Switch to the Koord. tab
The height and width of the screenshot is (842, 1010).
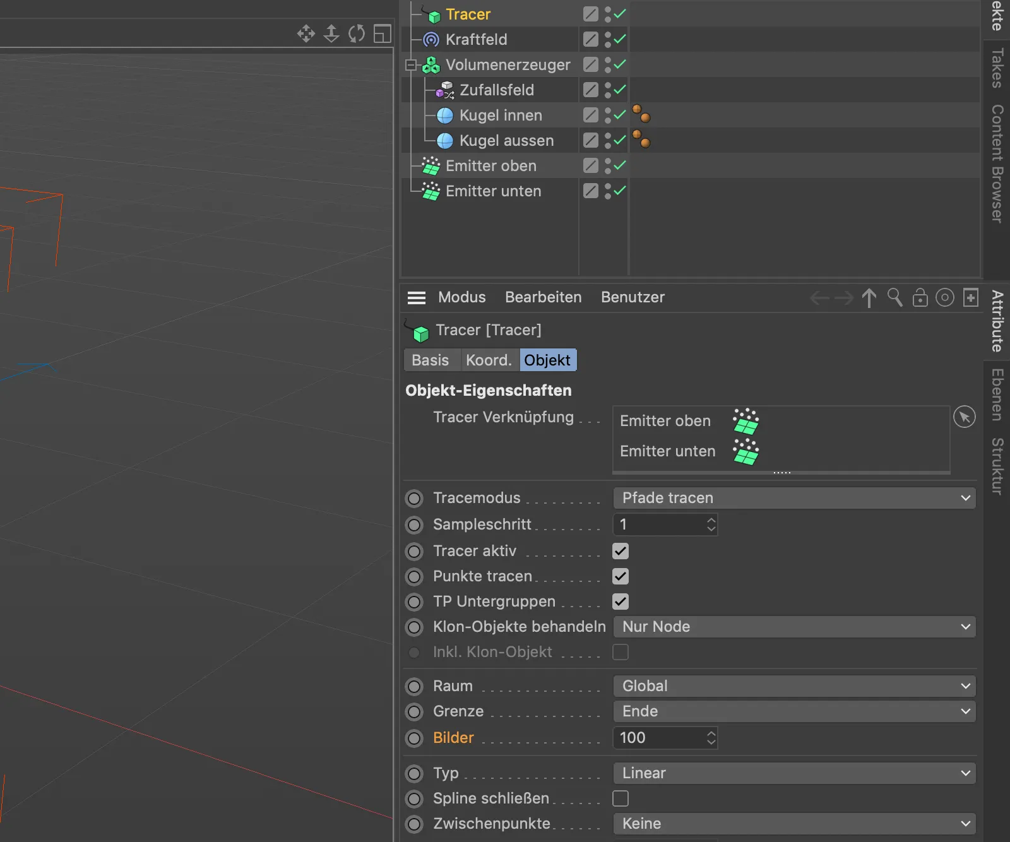pos(489,360)
